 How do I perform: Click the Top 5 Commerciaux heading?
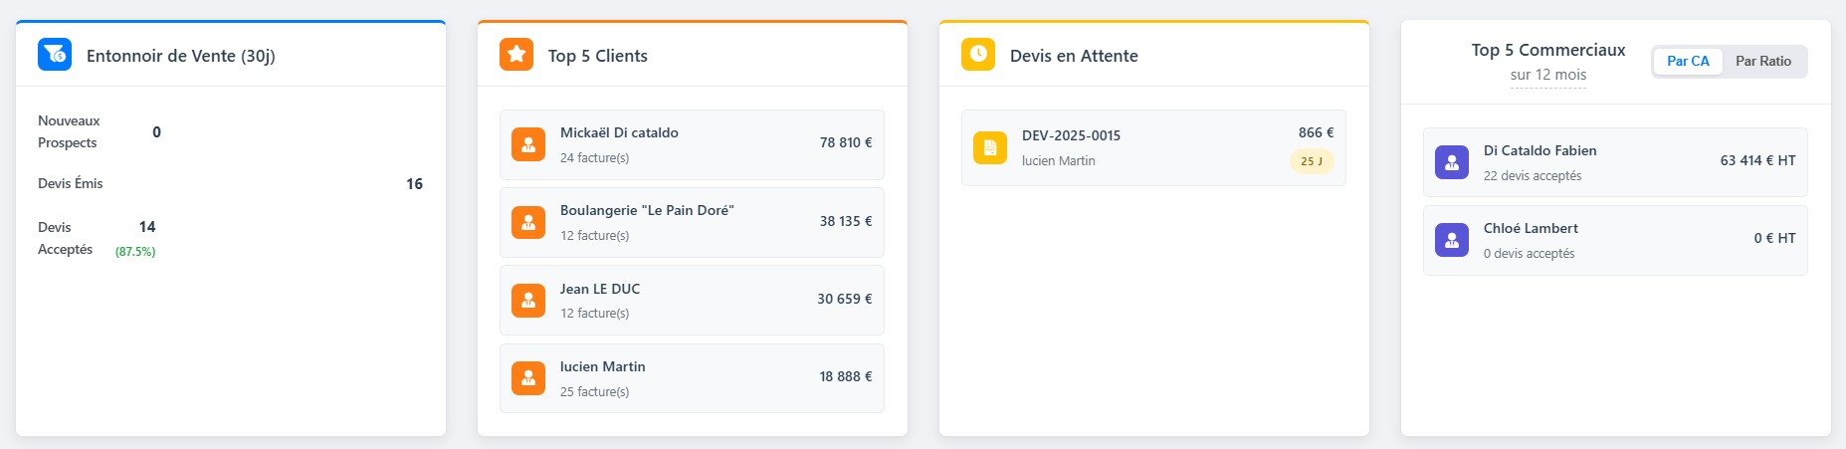click(x=1548, y=50)
